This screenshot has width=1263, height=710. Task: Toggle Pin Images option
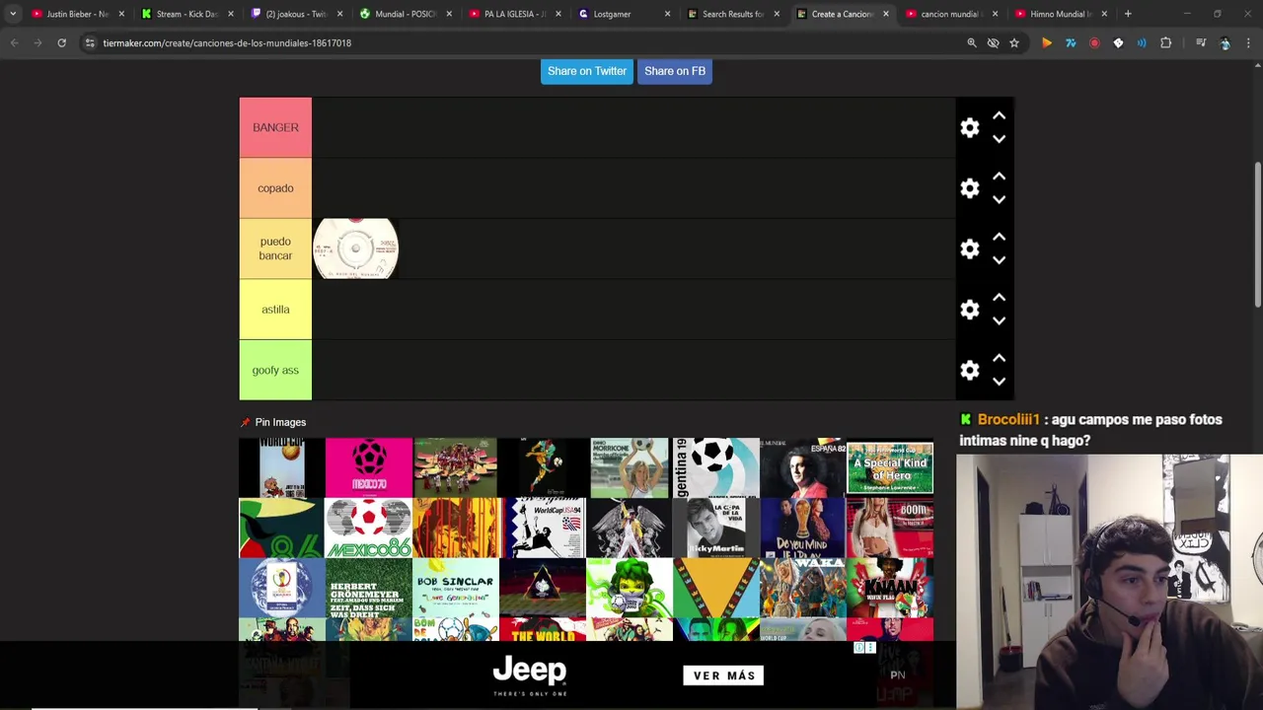click(273, 422)
